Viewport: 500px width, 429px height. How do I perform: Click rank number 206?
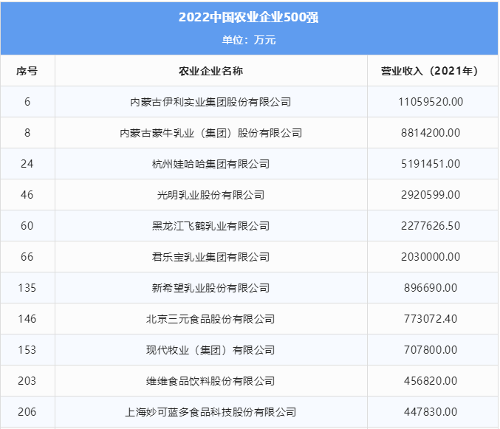[27, 412]
